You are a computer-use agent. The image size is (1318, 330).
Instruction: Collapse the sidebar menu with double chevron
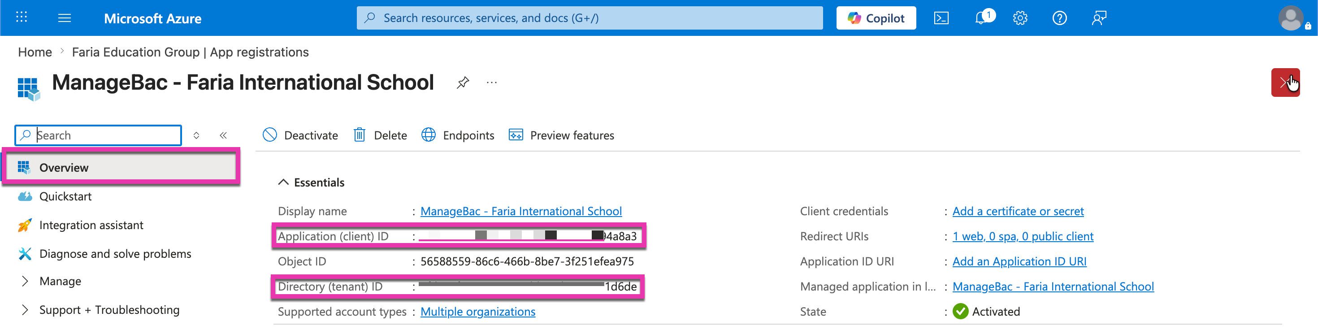[x=223, y=135]
